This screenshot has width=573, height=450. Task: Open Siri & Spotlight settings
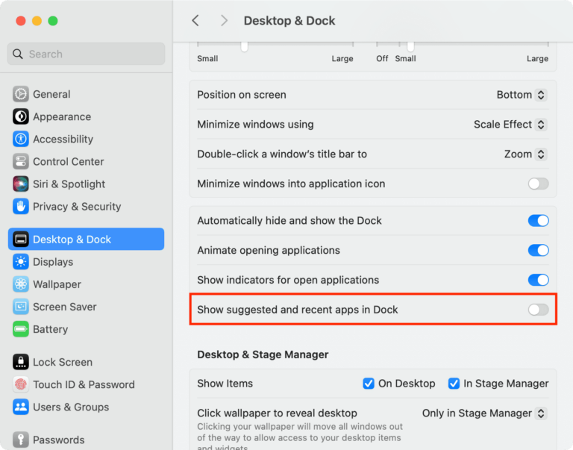(87, 184)
